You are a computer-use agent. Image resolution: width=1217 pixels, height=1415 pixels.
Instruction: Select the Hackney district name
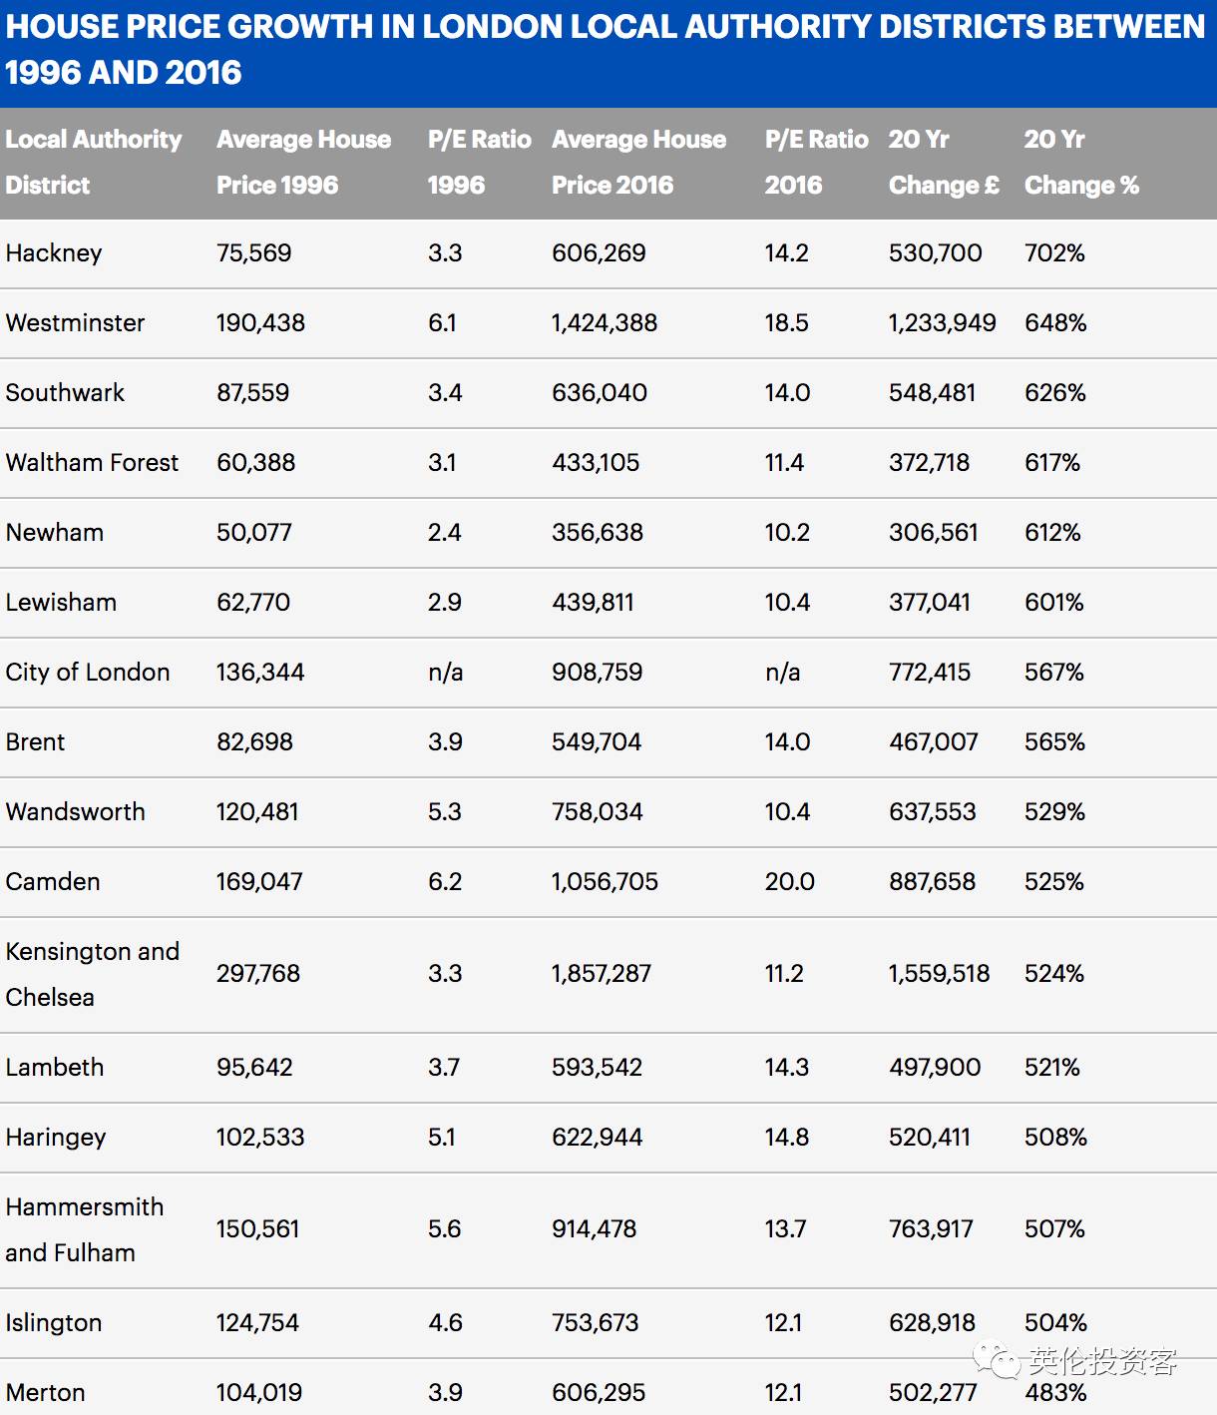click(54, 253)
